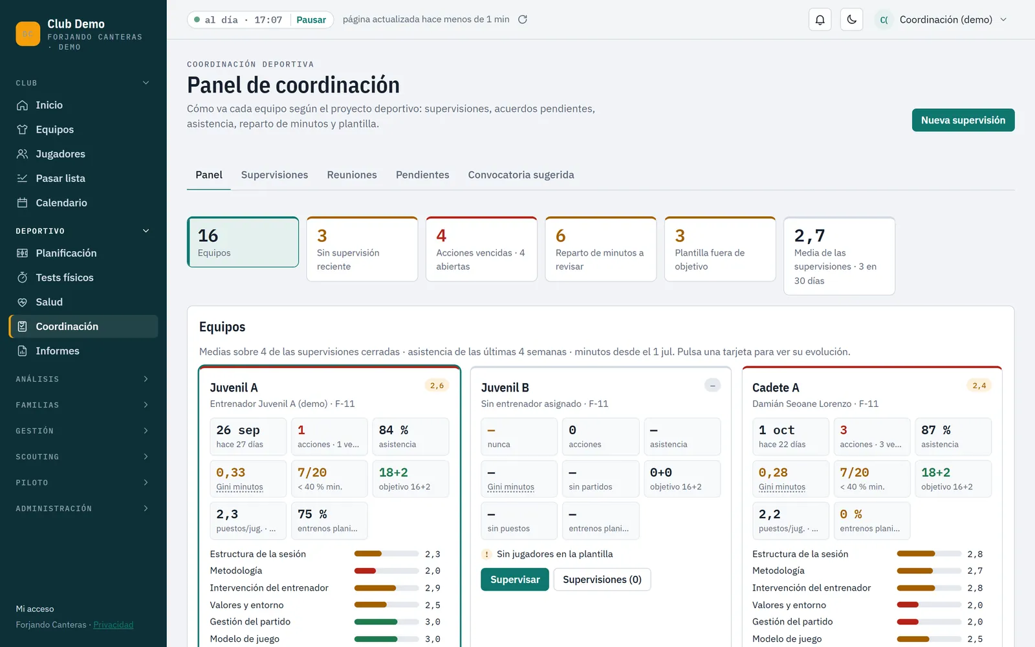The image size is (1035, 647).
Task: Select the 16 Equipos summary card
Action: click(x=243, y=242)
